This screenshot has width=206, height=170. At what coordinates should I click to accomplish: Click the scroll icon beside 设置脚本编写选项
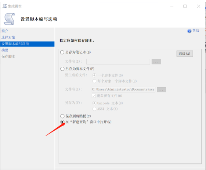pos(9,19)
